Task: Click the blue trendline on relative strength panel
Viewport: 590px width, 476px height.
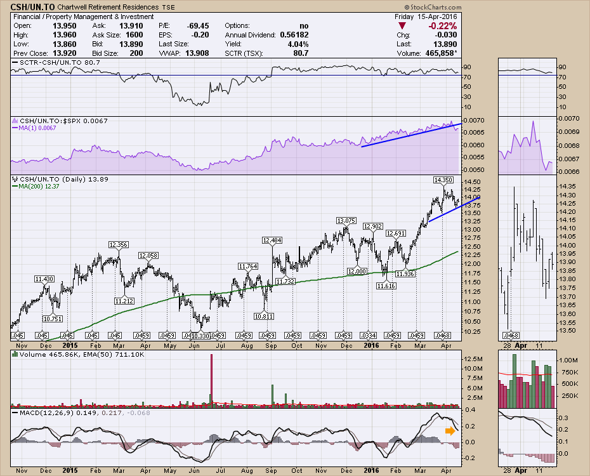Action: [411, 135]
